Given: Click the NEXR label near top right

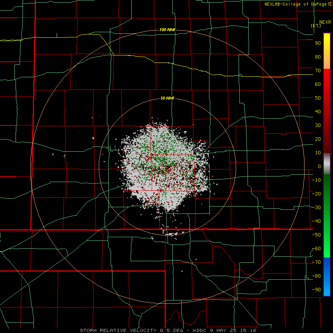Looking at the screenshot, I should tap(325, 22).
